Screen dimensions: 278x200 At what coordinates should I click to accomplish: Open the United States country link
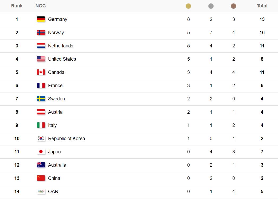62,59
